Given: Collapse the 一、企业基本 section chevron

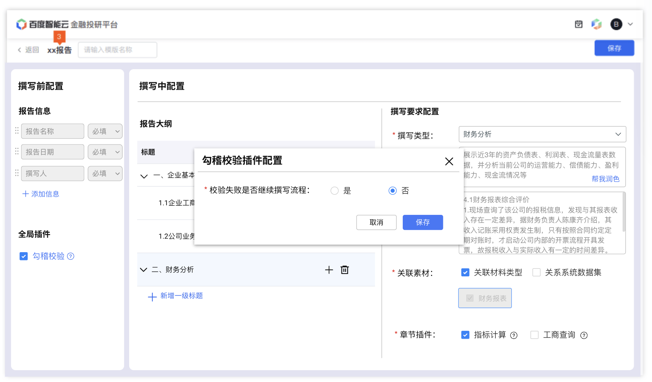Looking at the screenshot, I should (144, 176).
